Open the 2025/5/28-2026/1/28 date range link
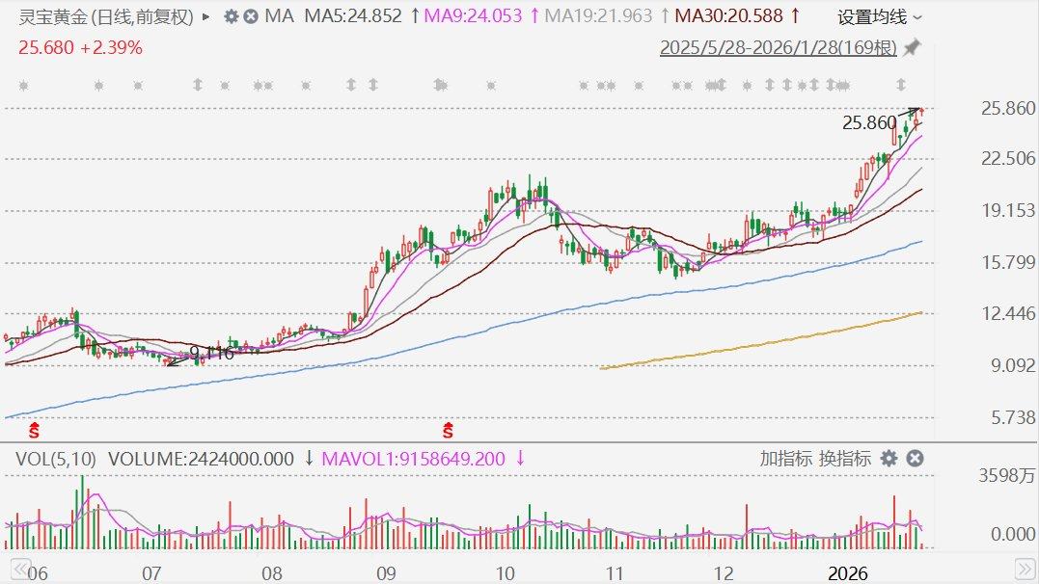Screen dimensions: 1039x584 [779, 48]
